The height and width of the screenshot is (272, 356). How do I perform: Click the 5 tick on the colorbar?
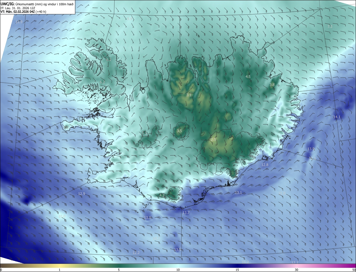119,270
